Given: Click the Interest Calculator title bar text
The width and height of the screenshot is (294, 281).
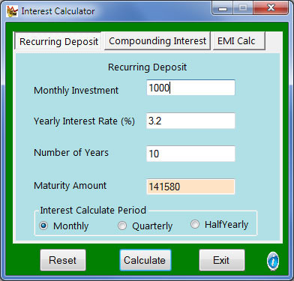Looking at the screenshot, I should 58,11.
